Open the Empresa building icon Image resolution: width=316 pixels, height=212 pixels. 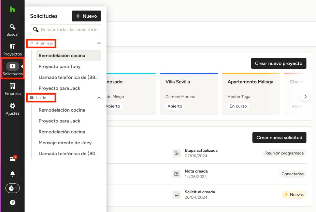[x=12, y=86]
